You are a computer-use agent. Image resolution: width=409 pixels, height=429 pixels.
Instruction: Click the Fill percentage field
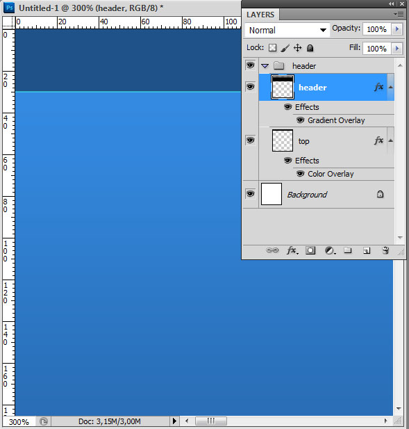tap(377, 49)
